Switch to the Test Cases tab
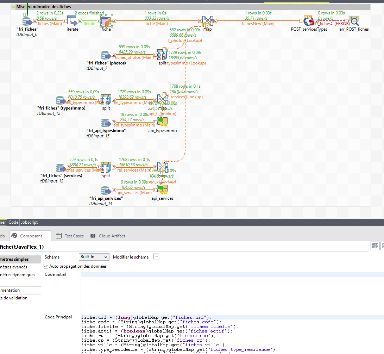Screen dimensions: 384x354 click(70, 236)
